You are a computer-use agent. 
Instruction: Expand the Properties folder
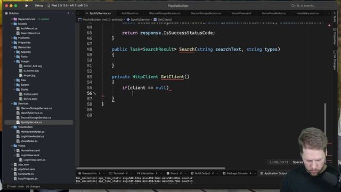coord(12,43)
